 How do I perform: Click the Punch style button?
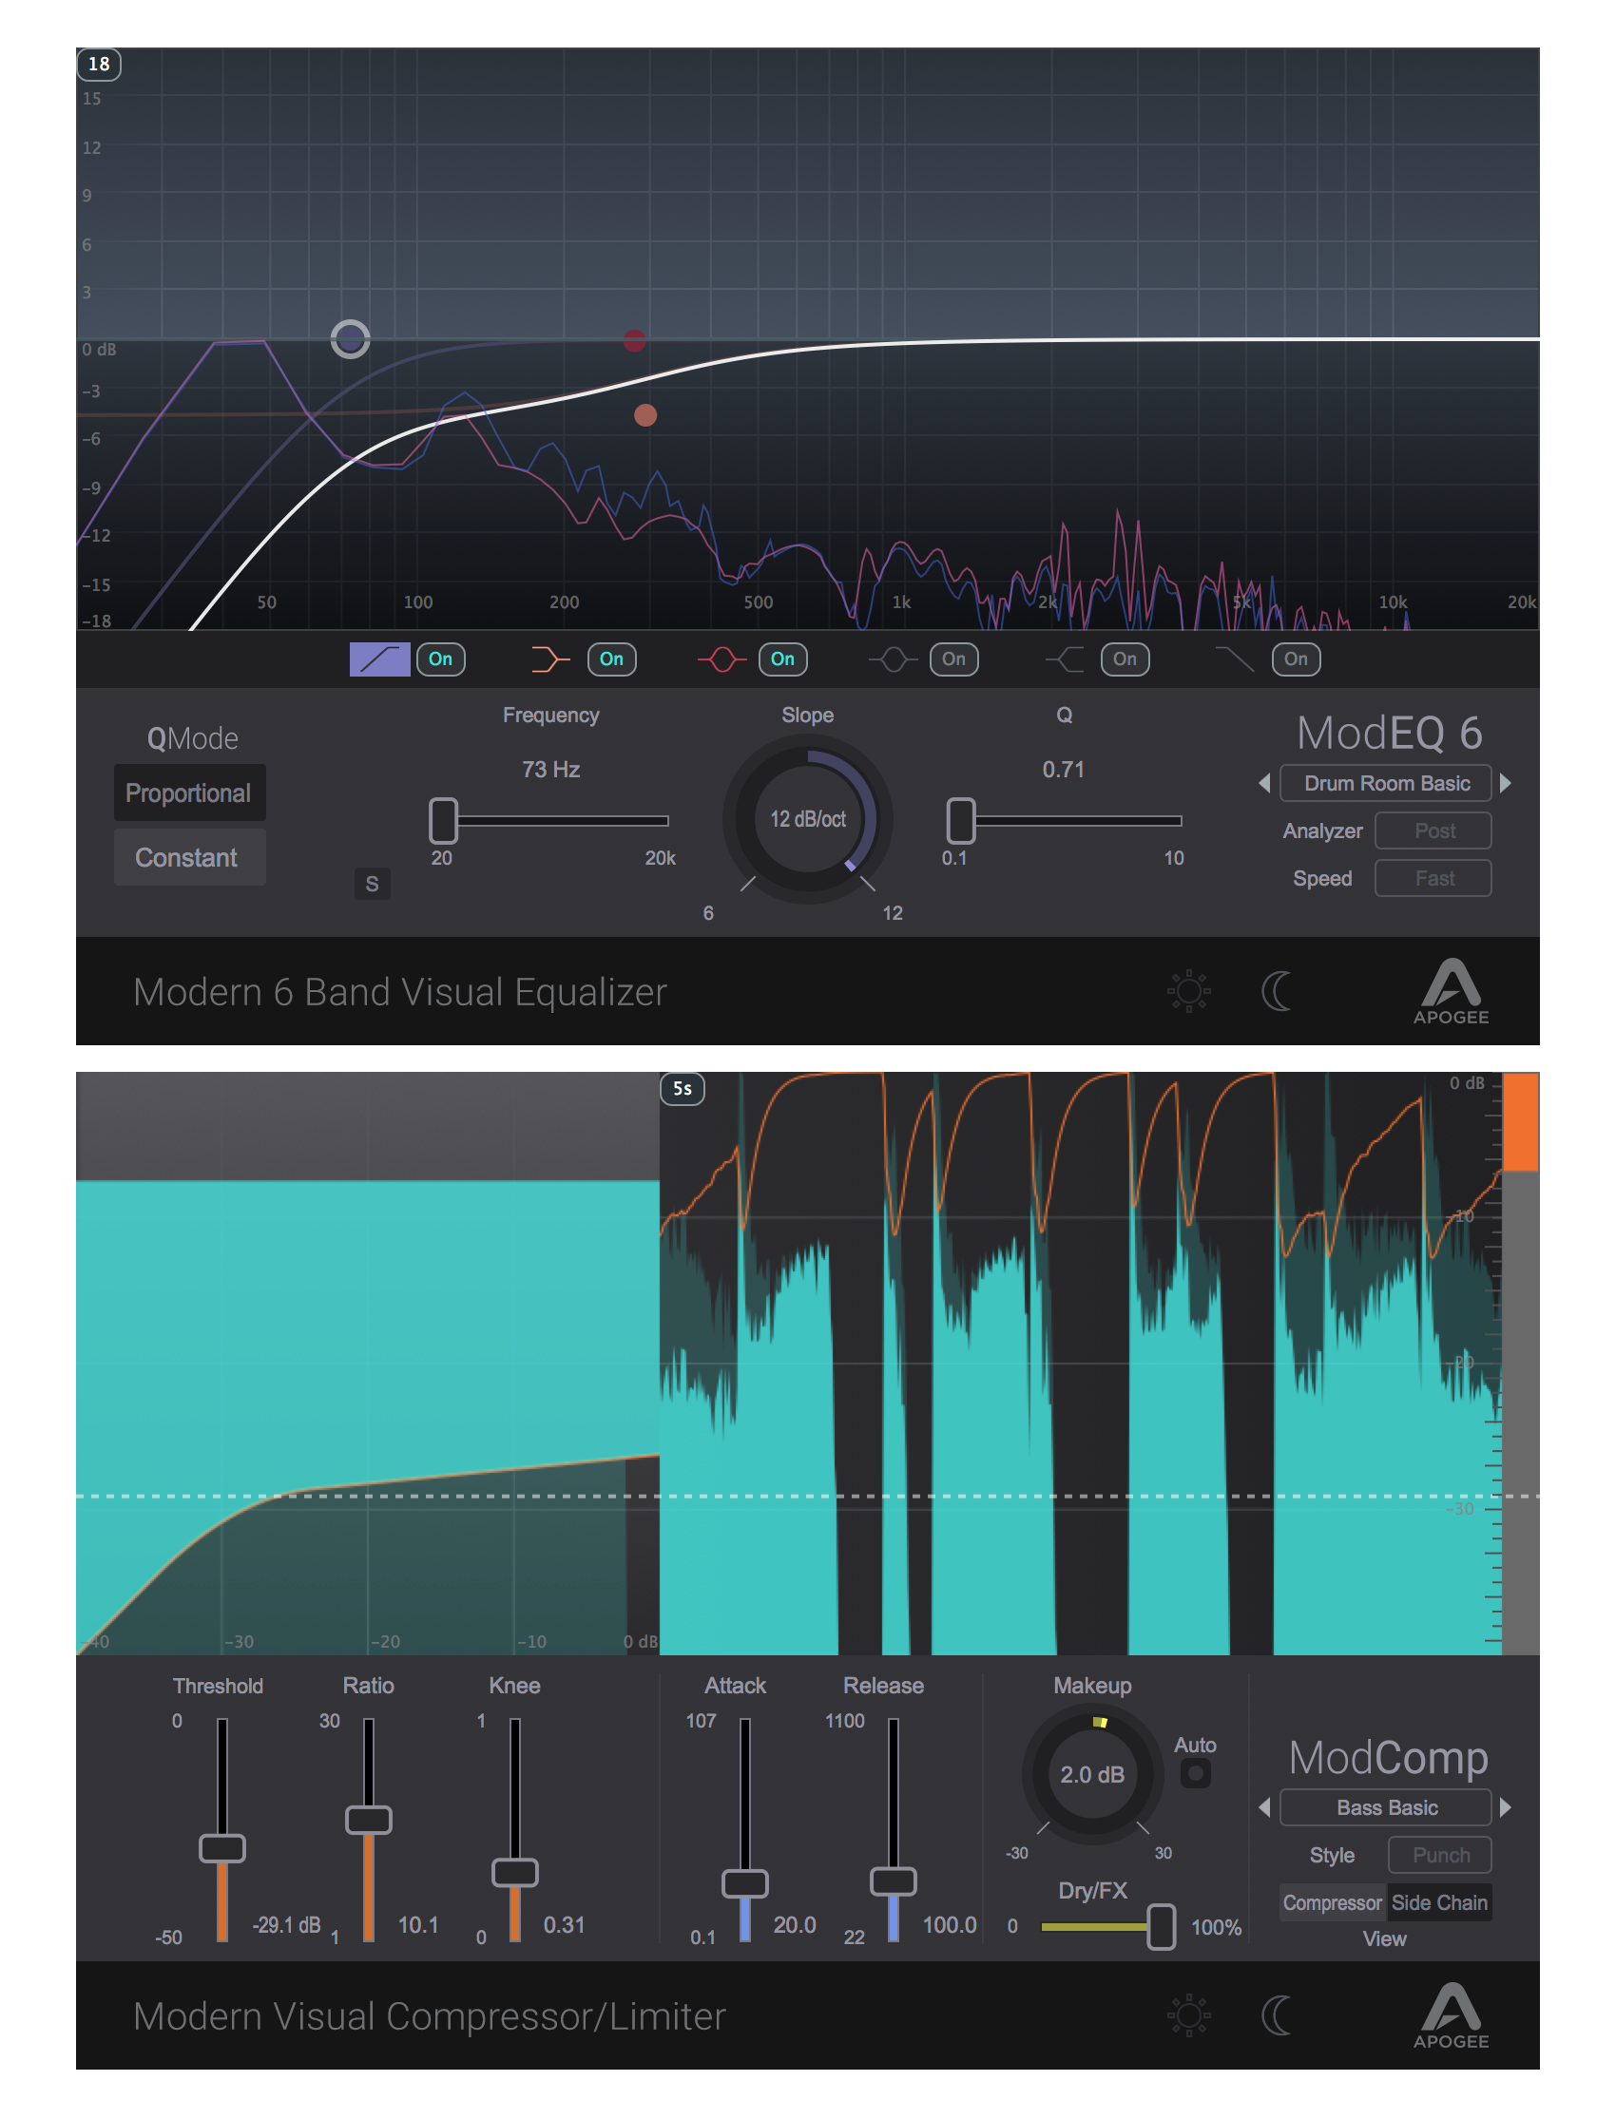pyautogui.click(x=1440, y=1855)
